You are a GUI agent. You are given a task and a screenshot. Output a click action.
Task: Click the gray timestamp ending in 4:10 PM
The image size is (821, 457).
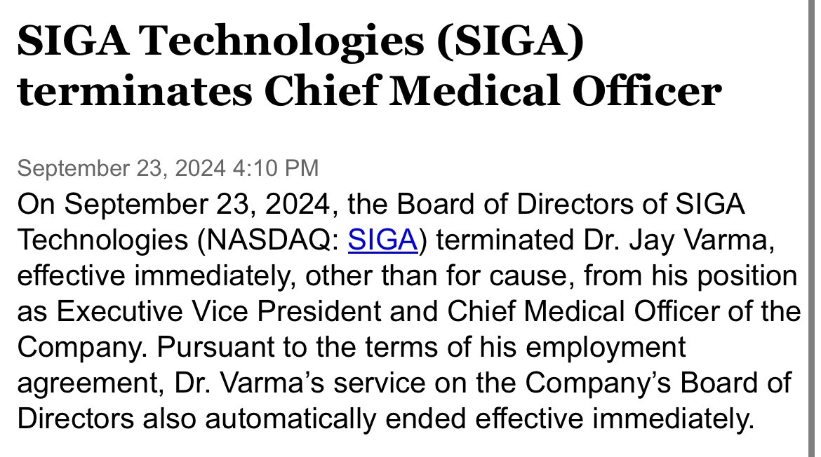pos(167,168)
